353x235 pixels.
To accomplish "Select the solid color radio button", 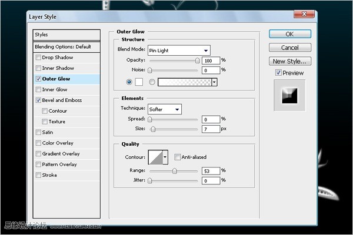I will [129, 82].
